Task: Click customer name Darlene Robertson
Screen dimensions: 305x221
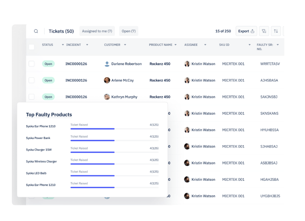Action: click(127, 64)
